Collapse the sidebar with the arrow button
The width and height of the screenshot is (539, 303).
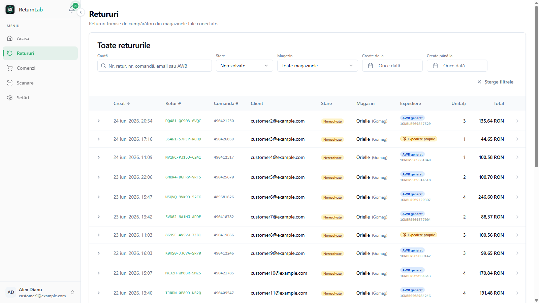tap(81, 12)
